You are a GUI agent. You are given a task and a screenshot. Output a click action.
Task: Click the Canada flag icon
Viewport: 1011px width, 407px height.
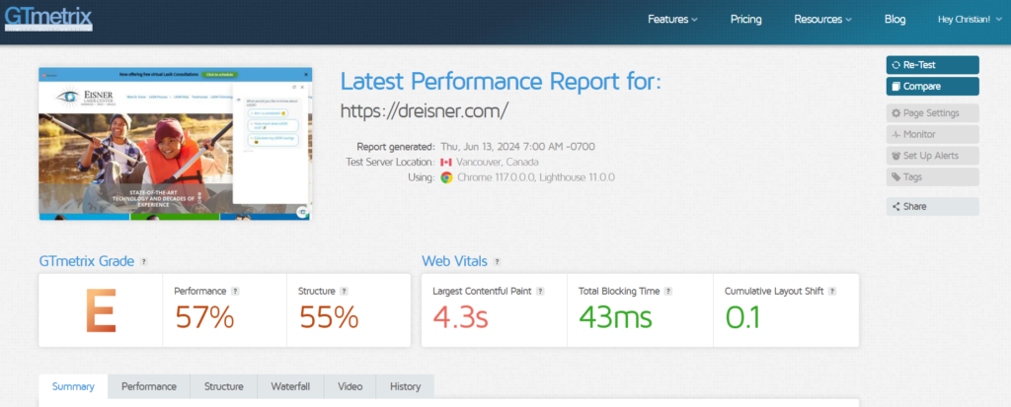click(445, 163)
